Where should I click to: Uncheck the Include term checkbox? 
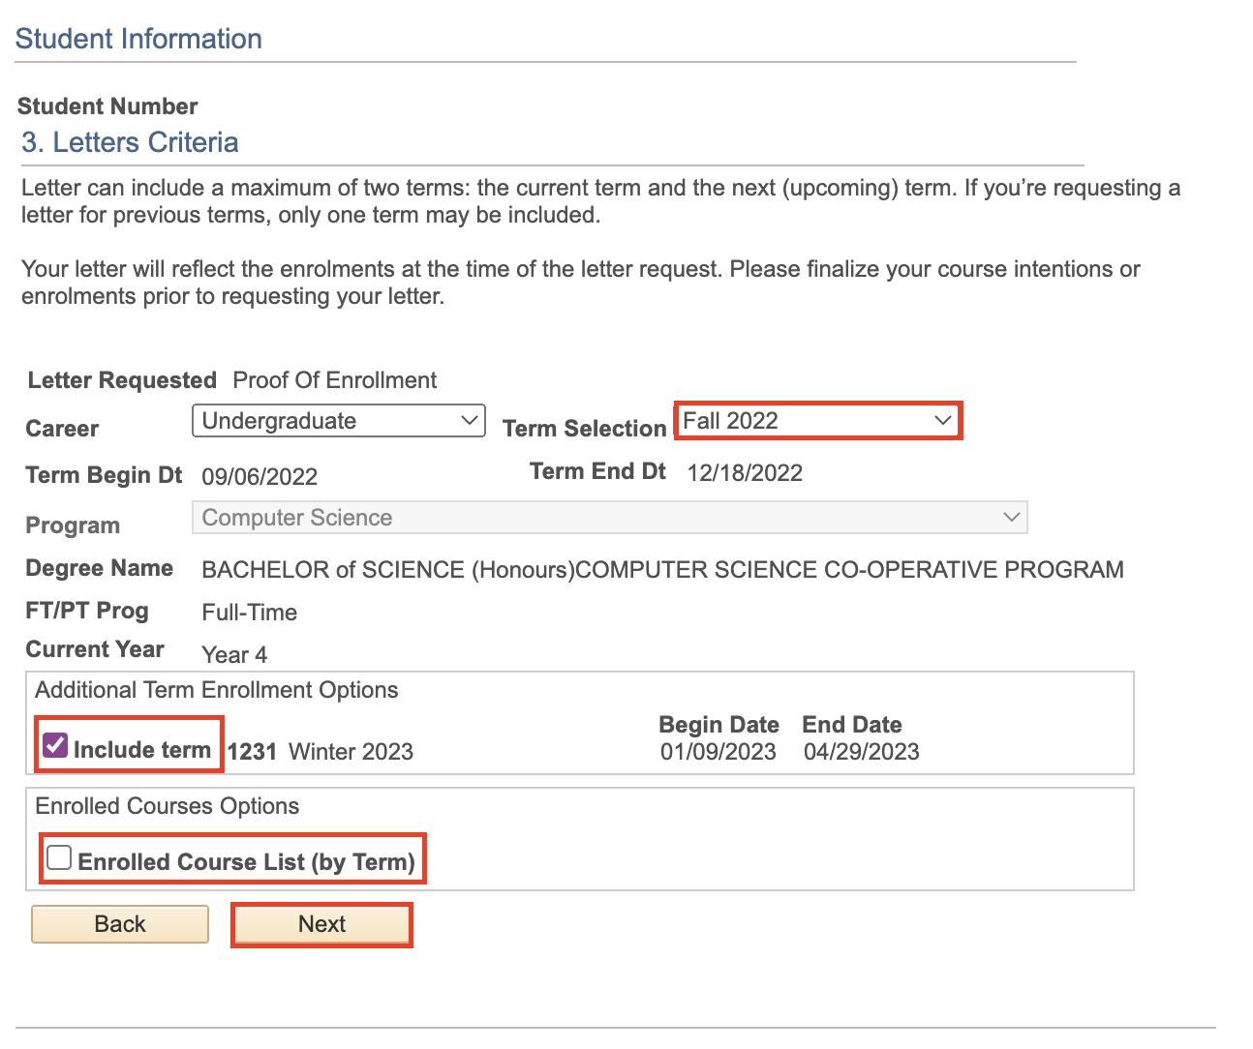point(56,745)
